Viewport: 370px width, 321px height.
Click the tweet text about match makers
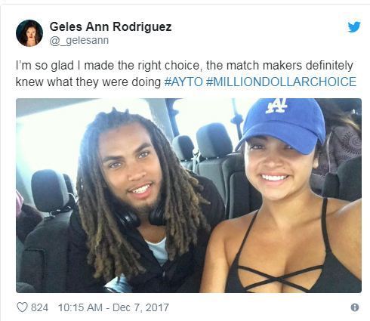pyautogui.click(x=186, y=73)
